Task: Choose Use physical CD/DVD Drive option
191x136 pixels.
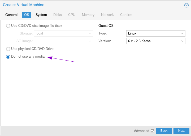Action: (x=8, y=49)
